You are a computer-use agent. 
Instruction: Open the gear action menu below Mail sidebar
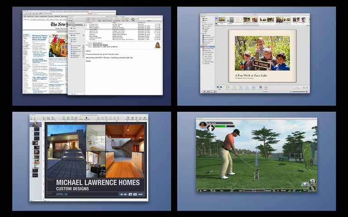pyautogui.click(x=75, y=94)
